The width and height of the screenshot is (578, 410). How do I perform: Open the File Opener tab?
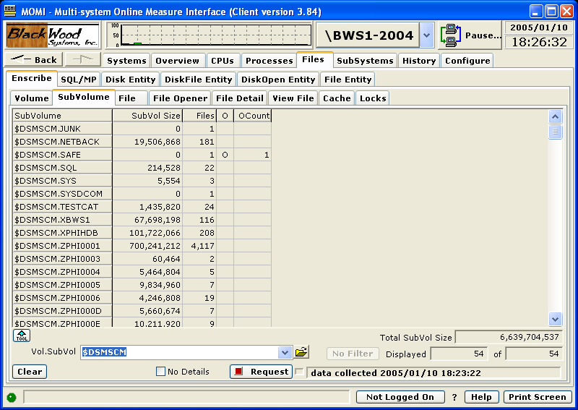tap(181, 98)
